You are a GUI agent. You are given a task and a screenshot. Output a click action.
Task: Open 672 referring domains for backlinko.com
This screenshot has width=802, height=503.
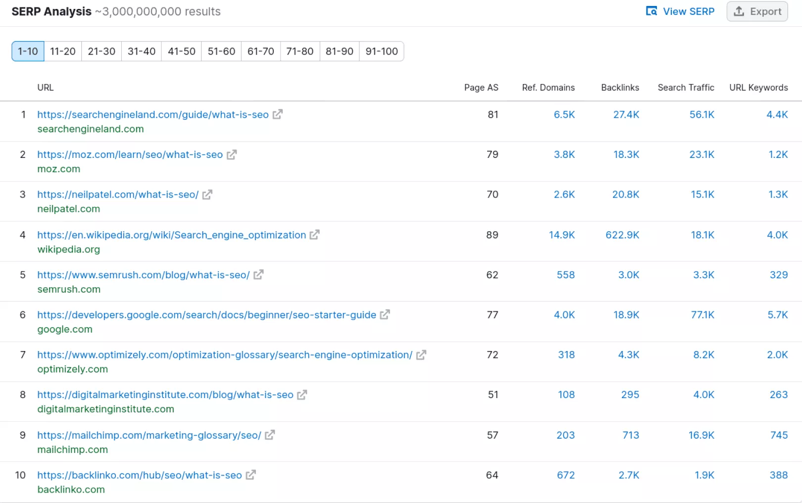click(x=566, y=475)
